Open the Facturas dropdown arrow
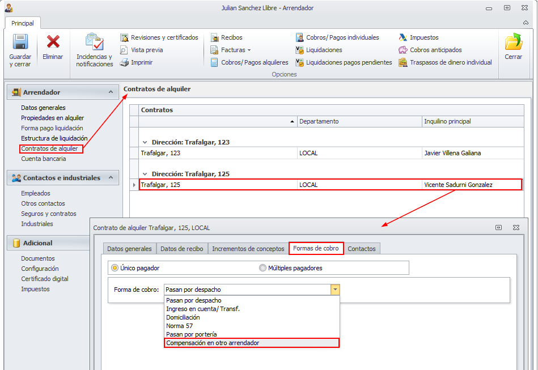The image size is (538, 370). (249, 50)
